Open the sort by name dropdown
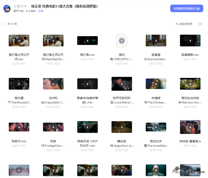 coord(184,24)
